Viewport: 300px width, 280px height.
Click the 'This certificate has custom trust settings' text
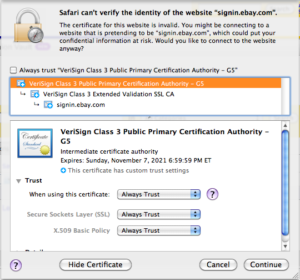coord(128,170)
